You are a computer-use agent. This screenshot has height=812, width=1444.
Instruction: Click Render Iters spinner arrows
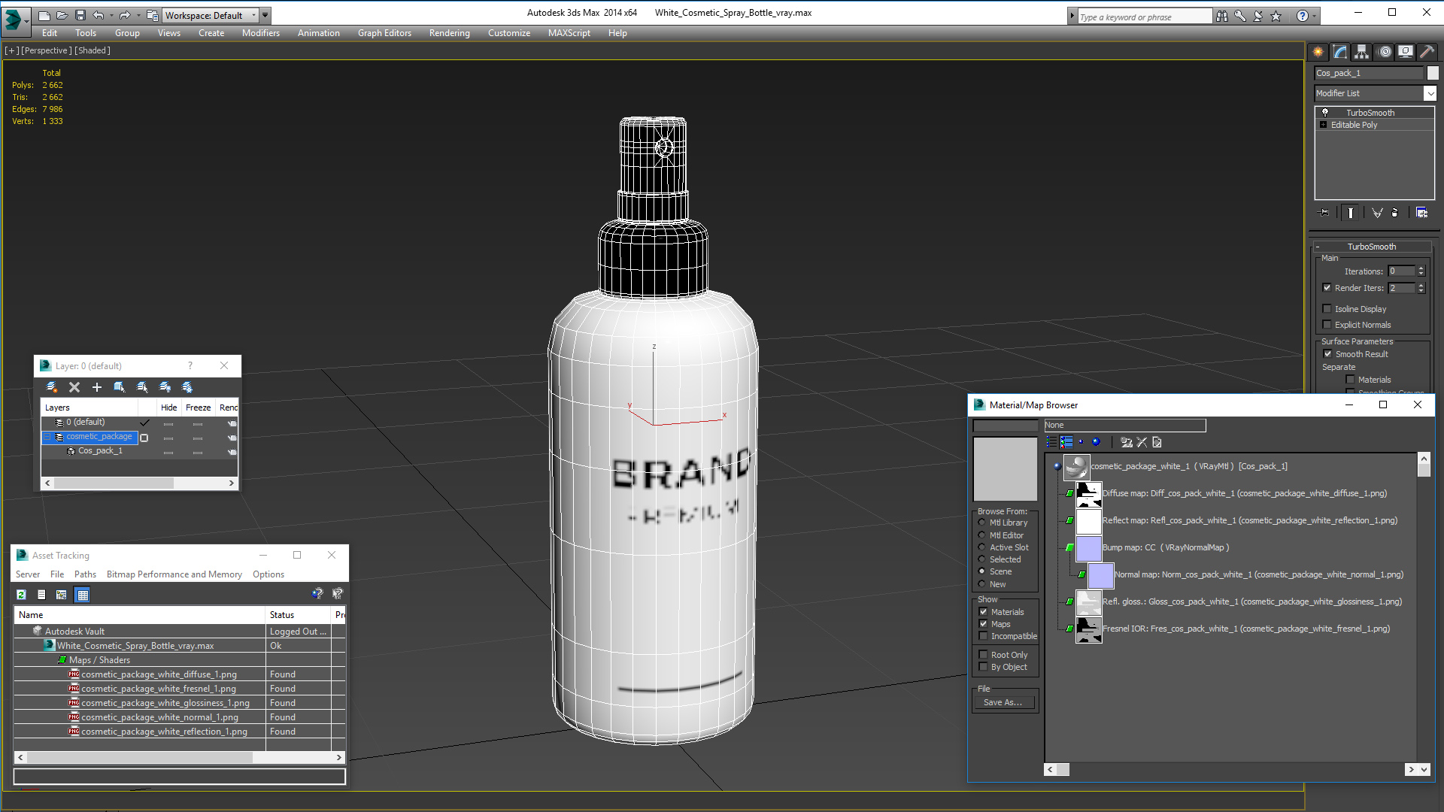tap(1421, 288)
